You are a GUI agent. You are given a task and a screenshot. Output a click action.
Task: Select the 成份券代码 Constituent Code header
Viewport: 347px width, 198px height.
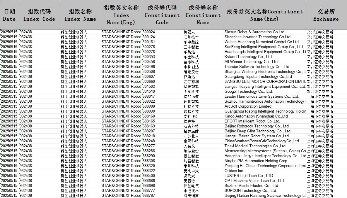162,15
